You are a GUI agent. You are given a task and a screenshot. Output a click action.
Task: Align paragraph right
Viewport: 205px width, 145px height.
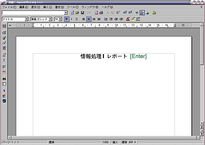point(94,19)
